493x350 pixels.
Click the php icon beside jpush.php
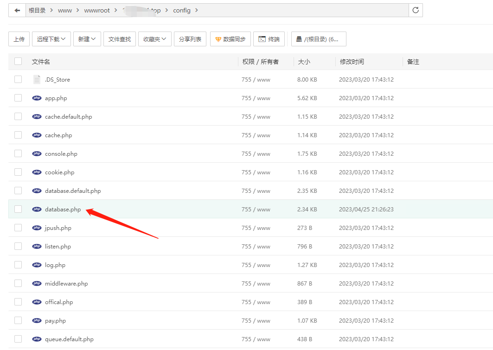[x=37, y=228]
